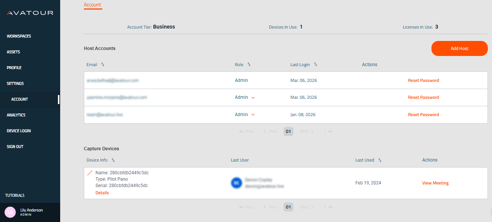Click the Avatour logo

click(x=30, y=12)
